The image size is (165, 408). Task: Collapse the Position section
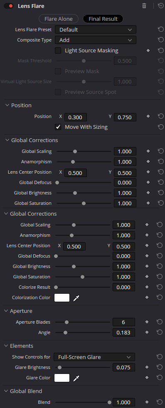tap(7, 106)
